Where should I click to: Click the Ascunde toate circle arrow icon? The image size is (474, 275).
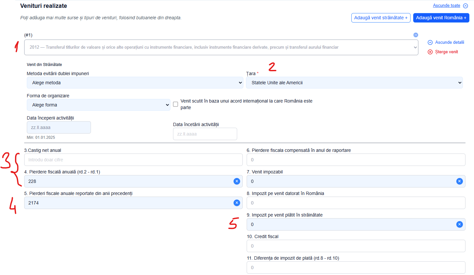pyautogui.click(x=465, y=6)
